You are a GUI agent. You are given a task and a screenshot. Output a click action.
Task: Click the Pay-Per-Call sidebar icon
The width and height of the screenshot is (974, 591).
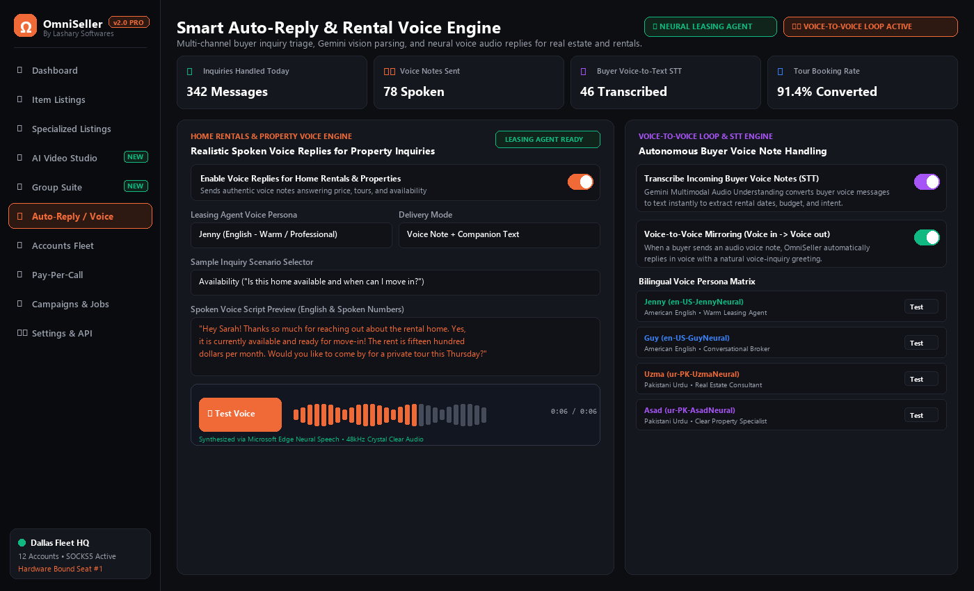19,275
